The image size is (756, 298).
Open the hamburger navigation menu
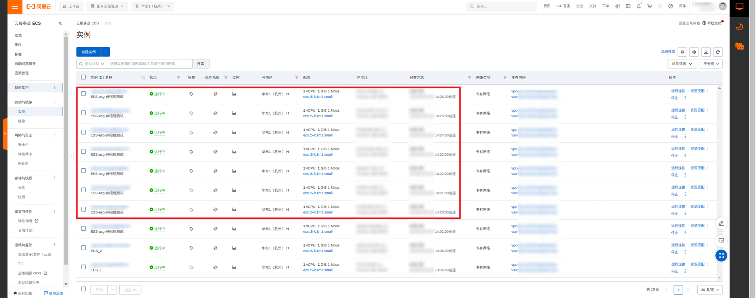click(14, 6)
